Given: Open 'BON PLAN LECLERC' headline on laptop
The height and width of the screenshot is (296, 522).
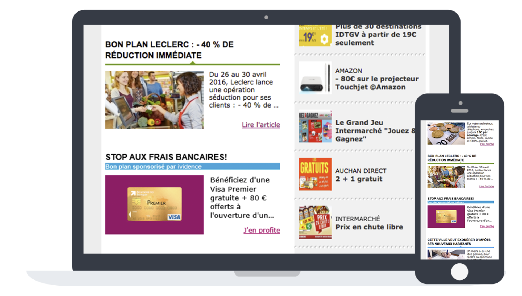Looking at the screenshot, I should pyautogui.click(x=169, y=50).
